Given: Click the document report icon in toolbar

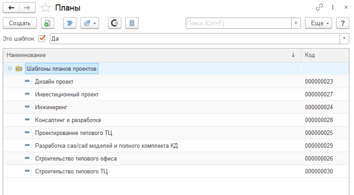Looking at the screenshot, I should 132,23.
